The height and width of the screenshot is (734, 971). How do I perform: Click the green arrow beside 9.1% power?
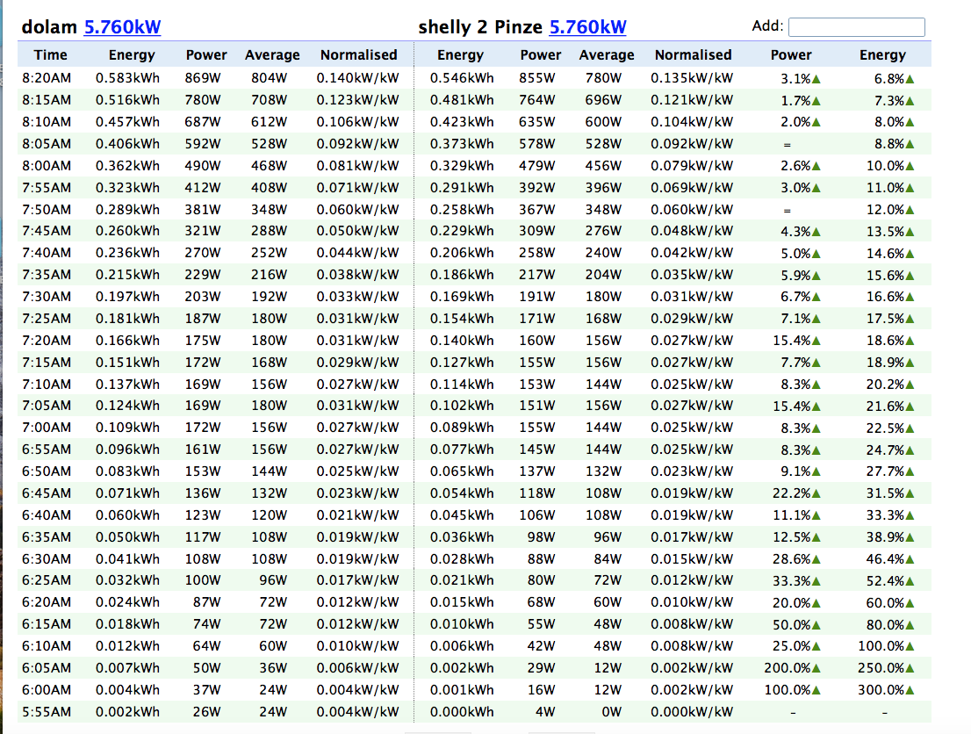tap(816, 472)
